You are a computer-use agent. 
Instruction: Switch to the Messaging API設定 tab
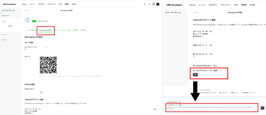click(45, 30)
